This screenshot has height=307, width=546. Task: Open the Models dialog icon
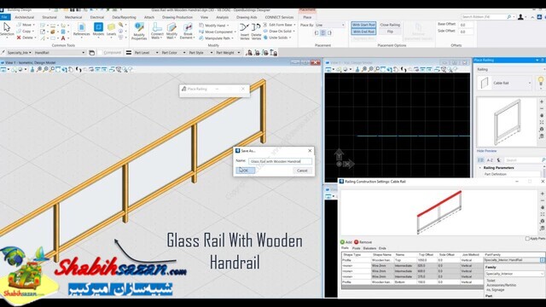[98, 29]
